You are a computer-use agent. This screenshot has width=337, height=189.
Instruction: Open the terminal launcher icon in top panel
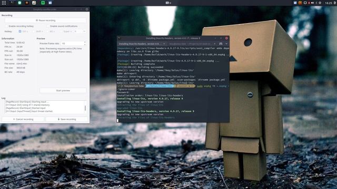pos(12,3)
